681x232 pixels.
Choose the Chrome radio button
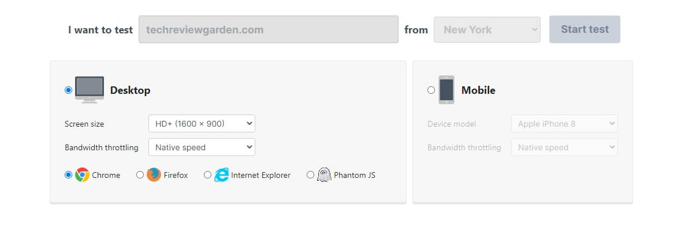tap(68, 175)
